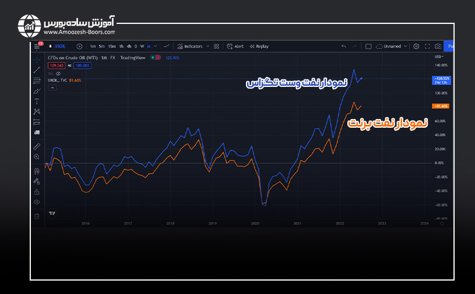Screen dimensions: 475x294
Task: Open the Indicators panel
Action: point(191,46)
